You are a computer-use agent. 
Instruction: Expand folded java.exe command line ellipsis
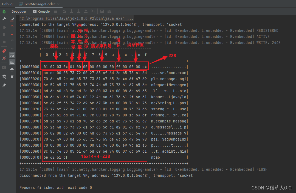tap(130, 18)
